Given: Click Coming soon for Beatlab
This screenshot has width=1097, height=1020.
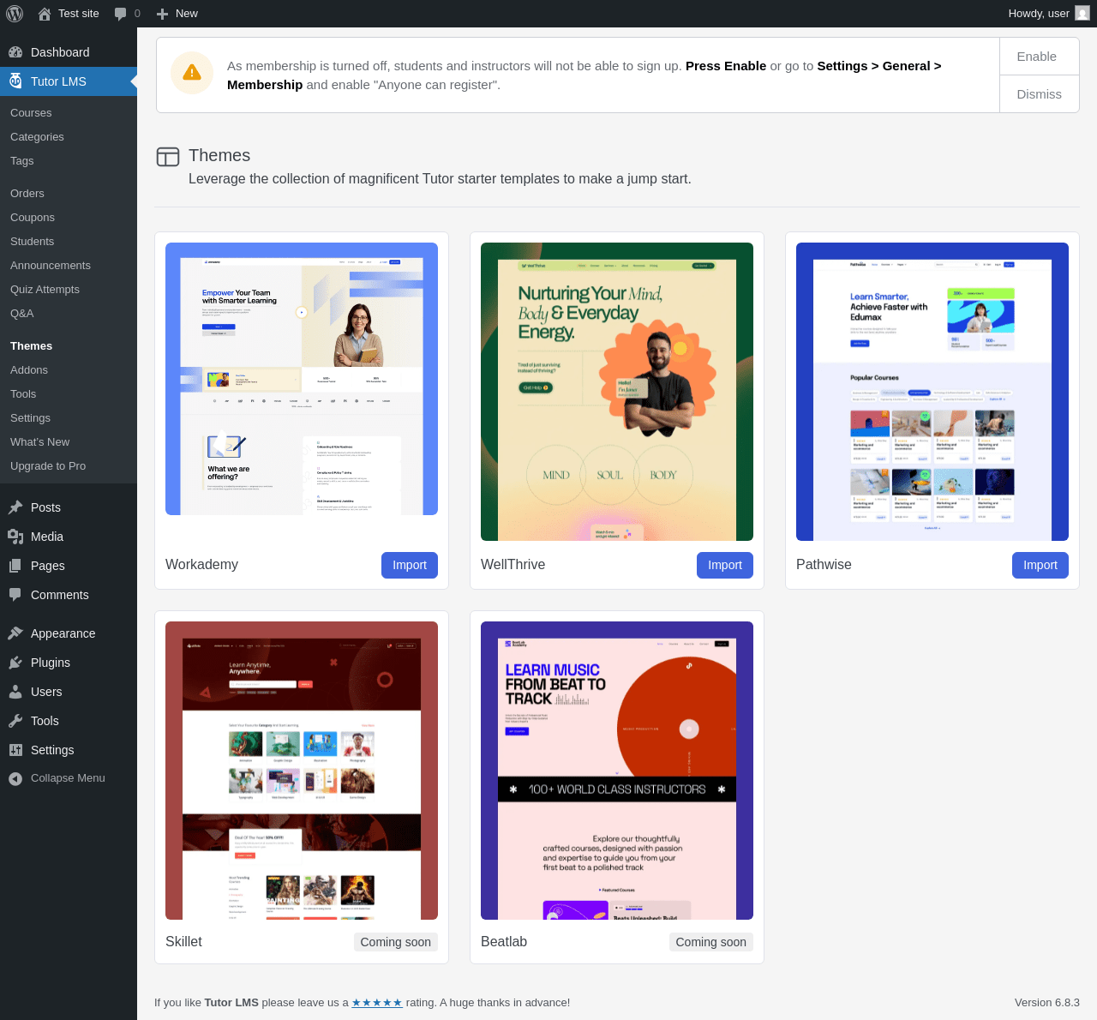Looking at the screenshot, I should point(711,942).
